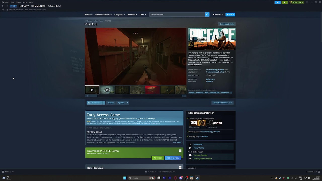
Task: Open the Friends menu
Action: 18,2
